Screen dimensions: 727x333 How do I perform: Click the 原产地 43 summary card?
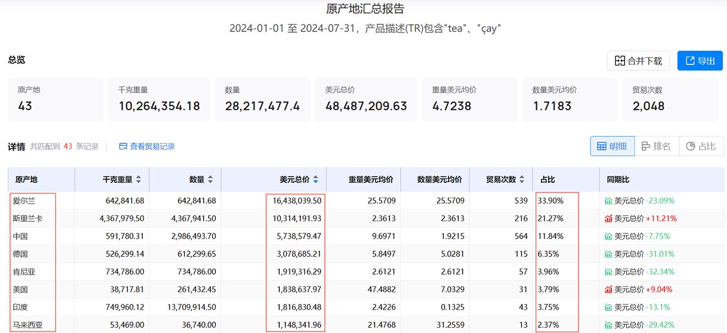coord(56,100)
